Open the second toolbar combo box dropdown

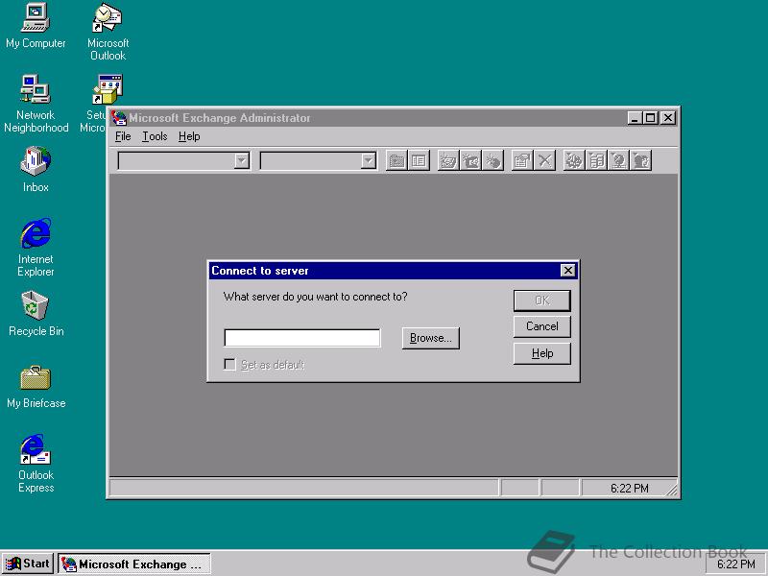click(369, 160)
